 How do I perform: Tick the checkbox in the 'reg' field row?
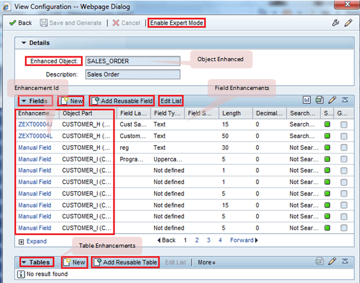343,146
